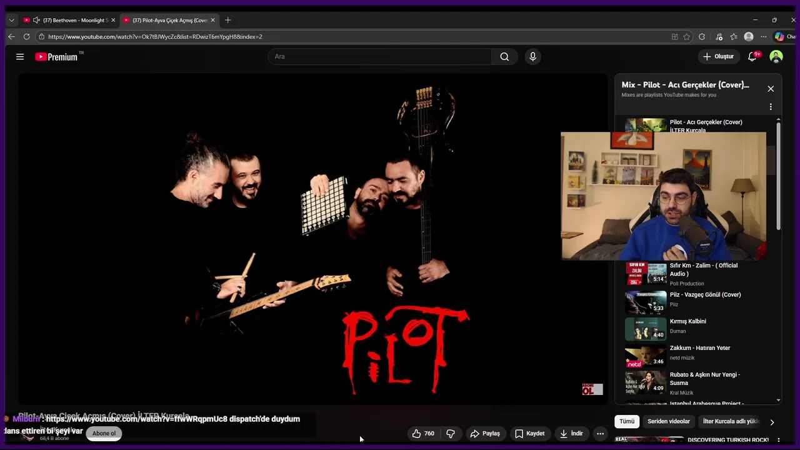
Task: Like the video with thumbs up 760
Action: click(x=423, y=433)
